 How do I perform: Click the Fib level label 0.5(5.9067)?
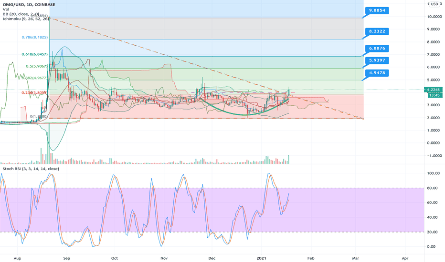[x=37, y=66]
